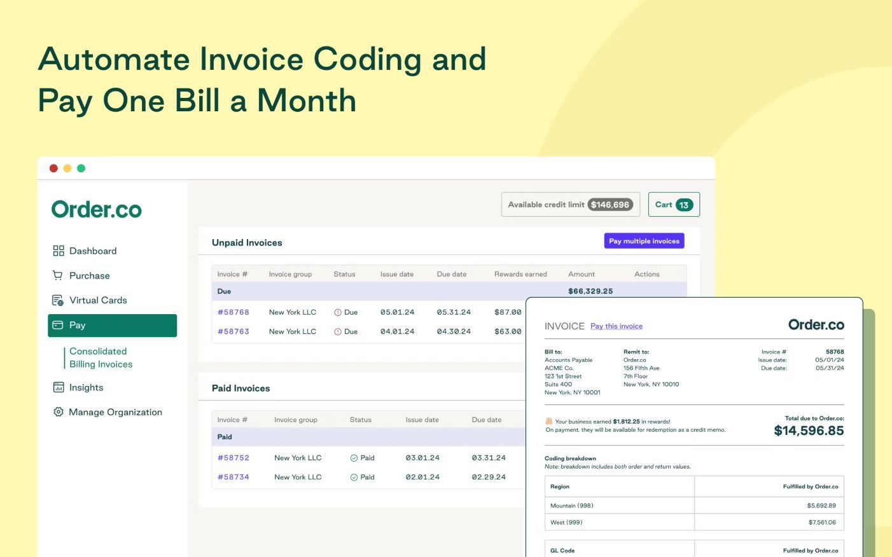Click the $14,596.85 total due amount

809,430
